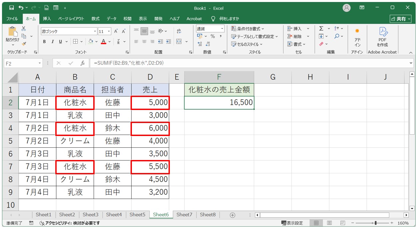The height and width of the screenshot is (229, 418).
Task: Click the 共有 share button
Action: [401, 19]
